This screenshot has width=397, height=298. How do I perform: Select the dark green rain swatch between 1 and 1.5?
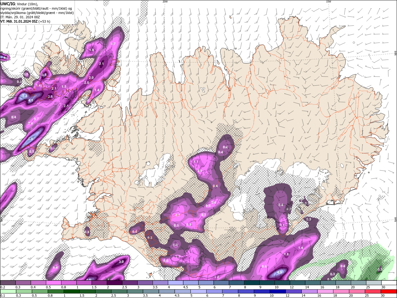71,291
